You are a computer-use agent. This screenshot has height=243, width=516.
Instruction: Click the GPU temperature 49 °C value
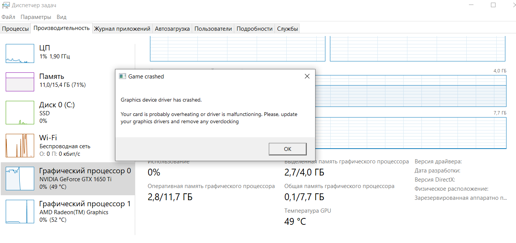[295, 221]
